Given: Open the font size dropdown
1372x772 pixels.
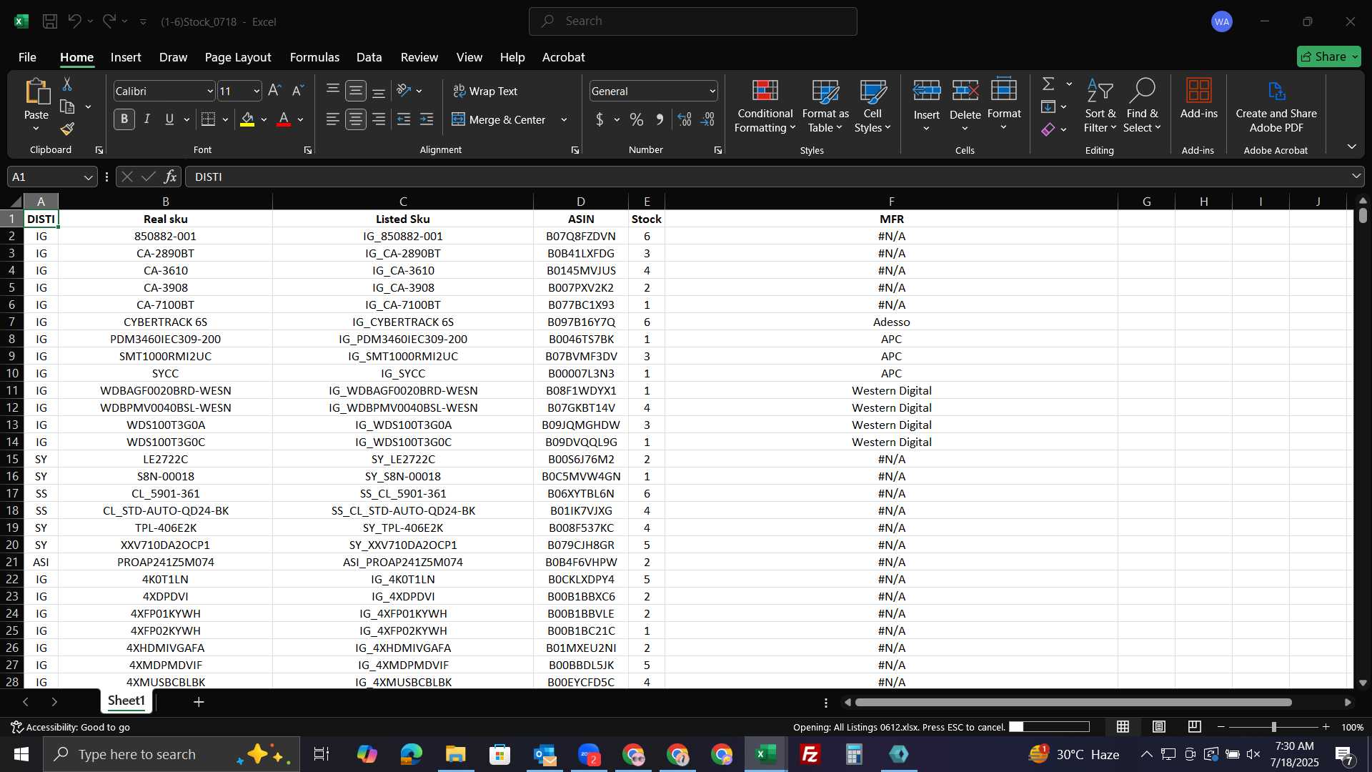Looking at the screenshot, I should click(257, 91).
